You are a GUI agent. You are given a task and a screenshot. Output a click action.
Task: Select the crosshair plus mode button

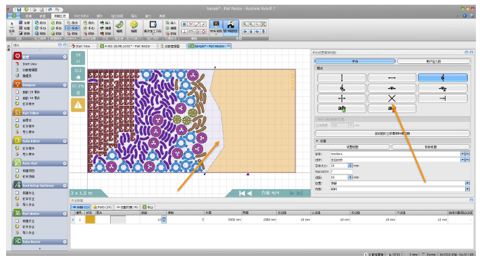click(x=342, y=98)
